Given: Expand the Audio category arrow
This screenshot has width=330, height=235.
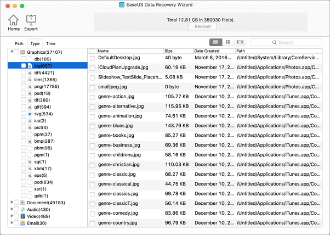Looking at the screenshot, I should point(12,209).
